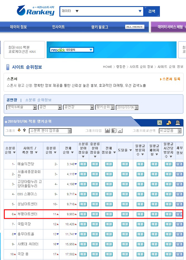Click 보기 detail button for 성남아트센터
Viewport: 186px width, 260px height.
[179, 204]
